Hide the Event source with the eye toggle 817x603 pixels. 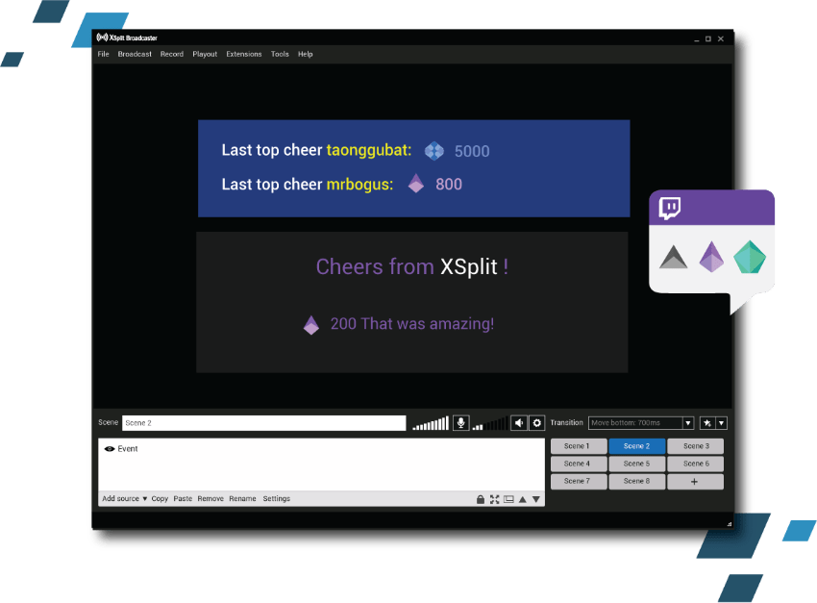111,447
